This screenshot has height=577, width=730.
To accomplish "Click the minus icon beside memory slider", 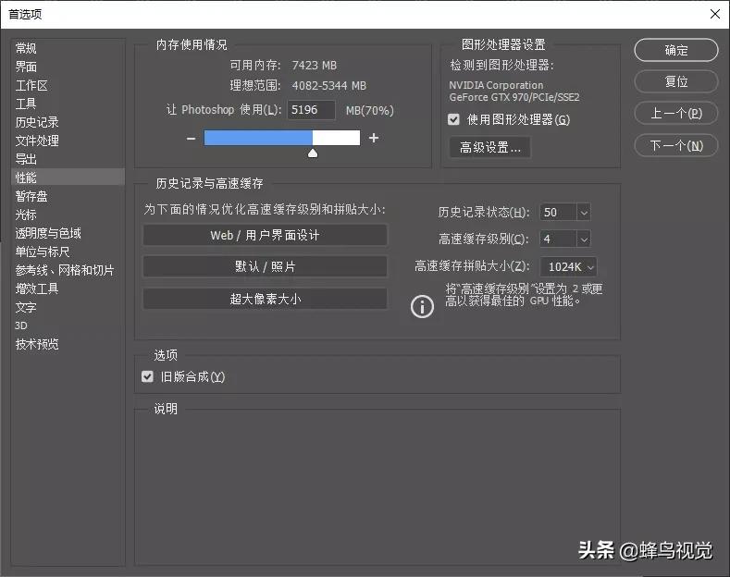I will 191,138.
